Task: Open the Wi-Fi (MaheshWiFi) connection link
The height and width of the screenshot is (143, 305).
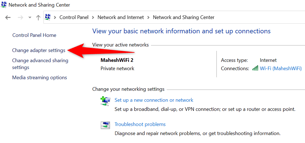Action: tap(281, 68)
